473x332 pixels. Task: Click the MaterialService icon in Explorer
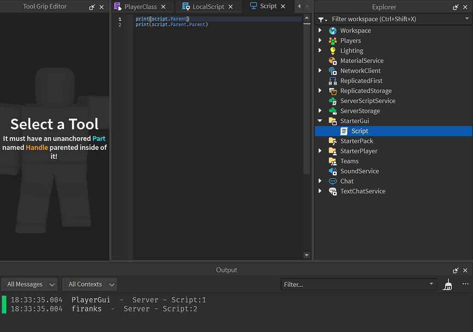(x=332, y=60)
